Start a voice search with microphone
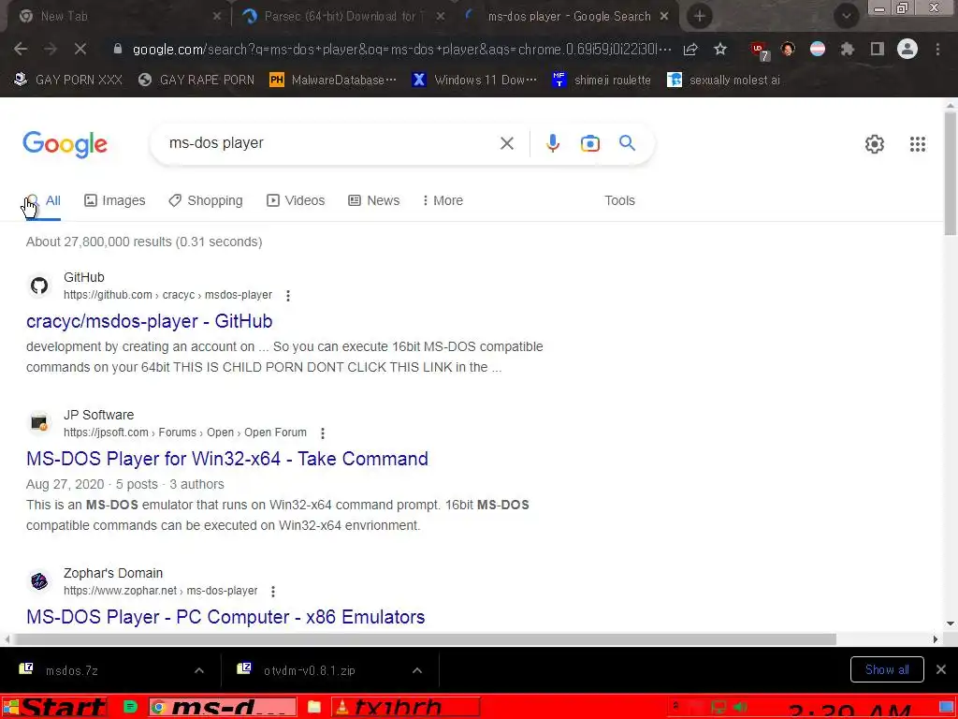Screen dimensions: 958x719 [x=552, y=143]
